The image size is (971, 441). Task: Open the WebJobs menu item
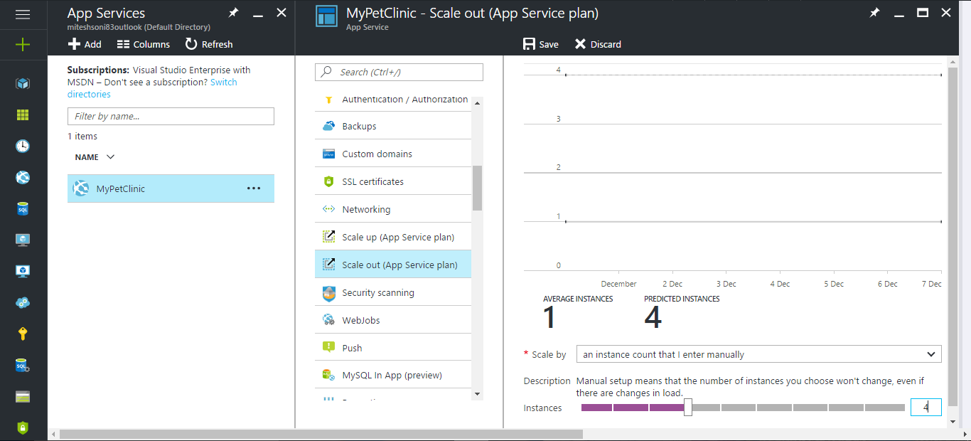[393, 320]
